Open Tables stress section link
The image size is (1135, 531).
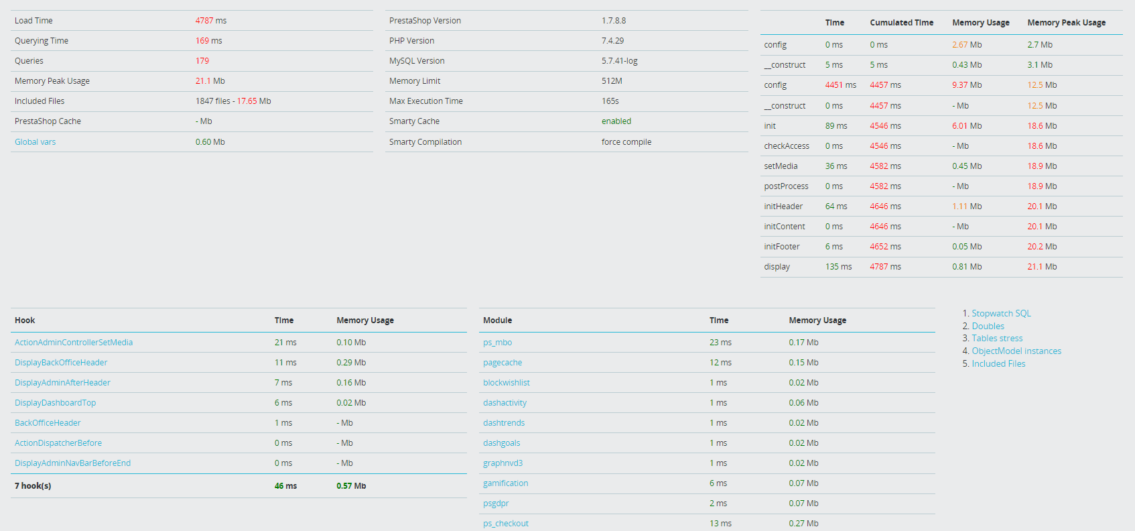coord(997,339)
